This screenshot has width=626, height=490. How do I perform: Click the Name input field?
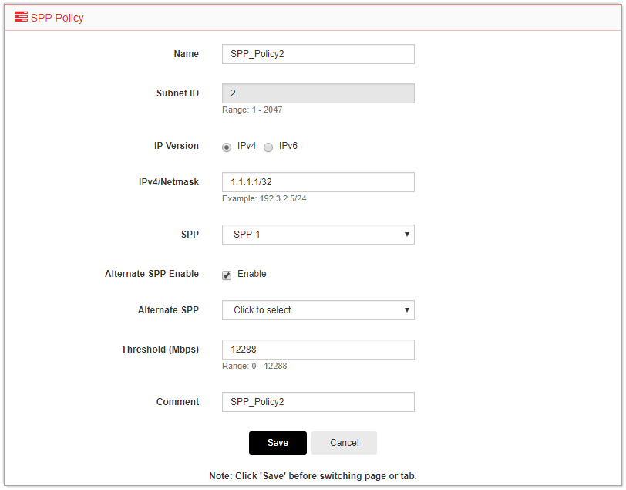pos(318,54)
